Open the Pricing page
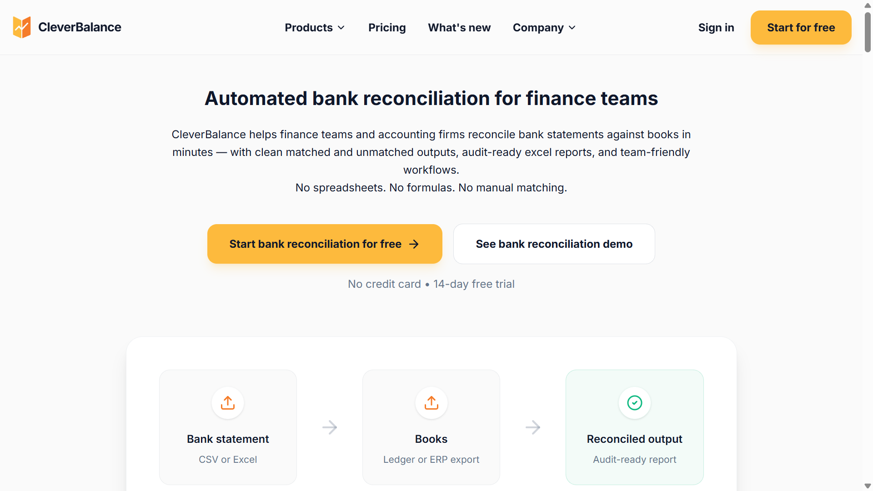This screenshot has width=873, height=491. coord(387,27)
